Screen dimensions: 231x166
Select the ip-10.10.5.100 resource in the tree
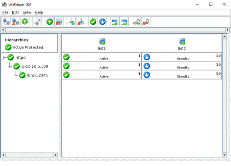coord(35,66)
